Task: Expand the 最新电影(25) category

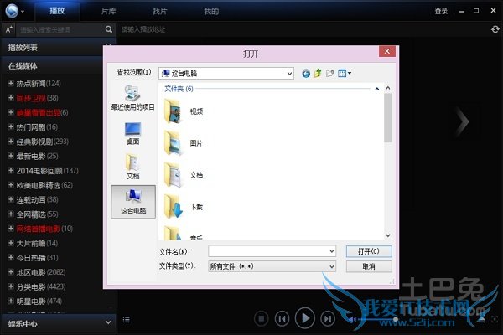Action: pyautogui.click(x=11, y=156)
